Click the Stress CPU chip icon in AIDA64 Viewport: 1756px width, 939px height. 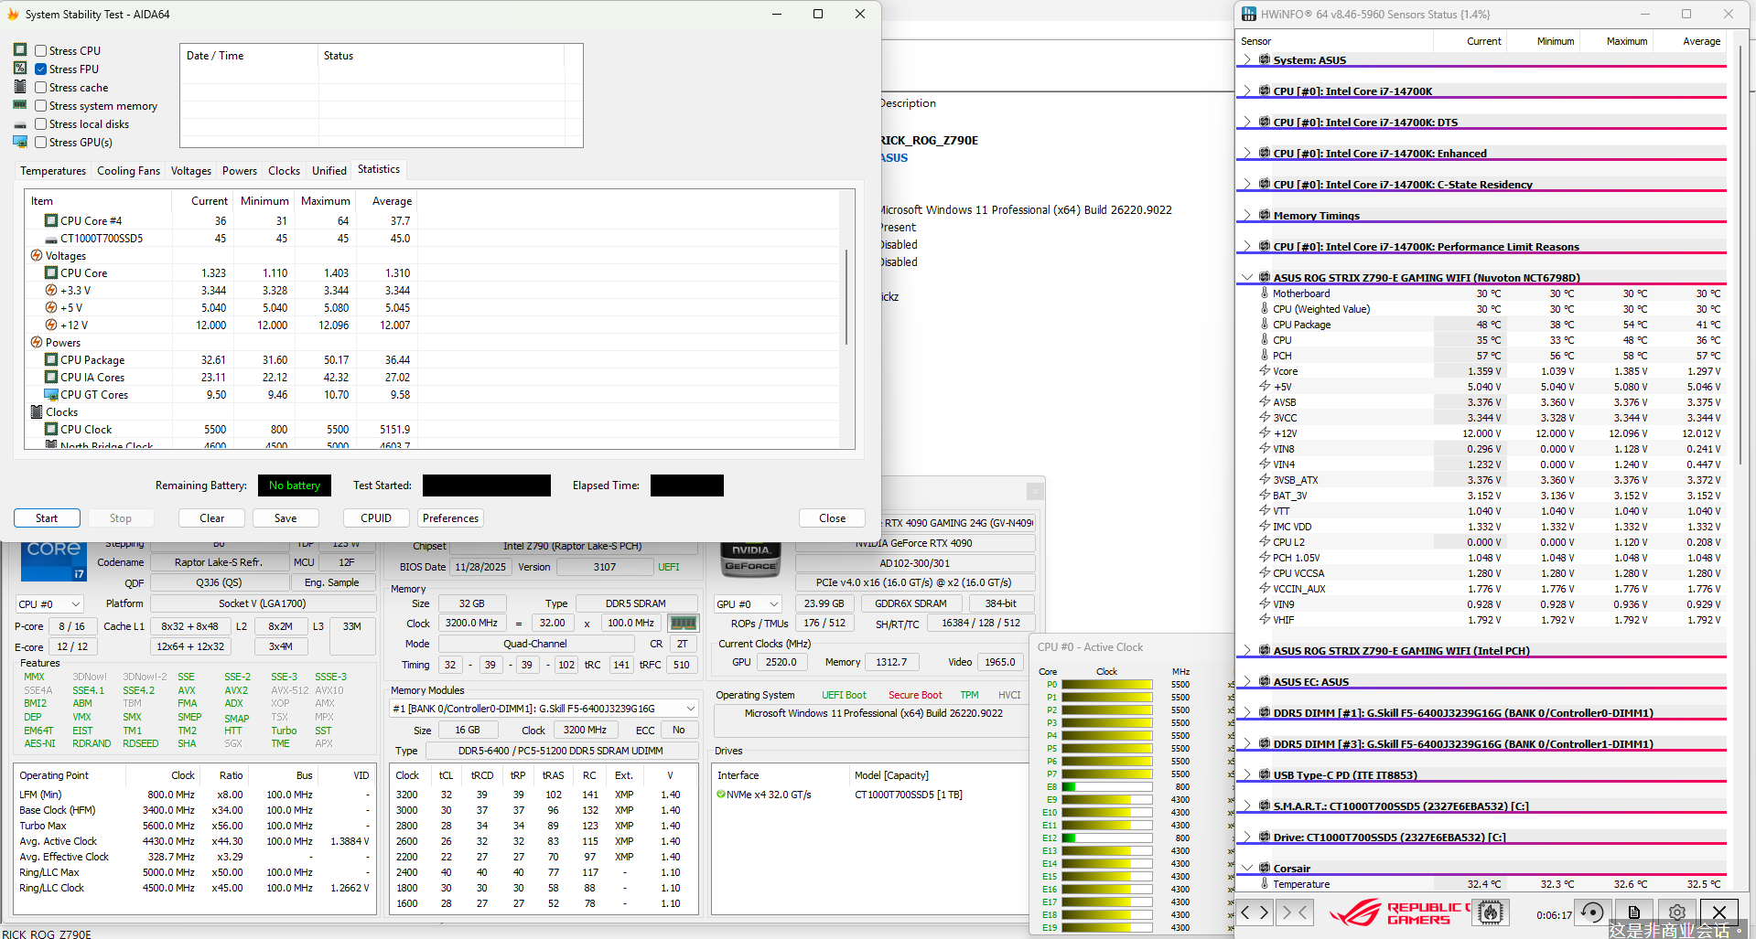20,50
